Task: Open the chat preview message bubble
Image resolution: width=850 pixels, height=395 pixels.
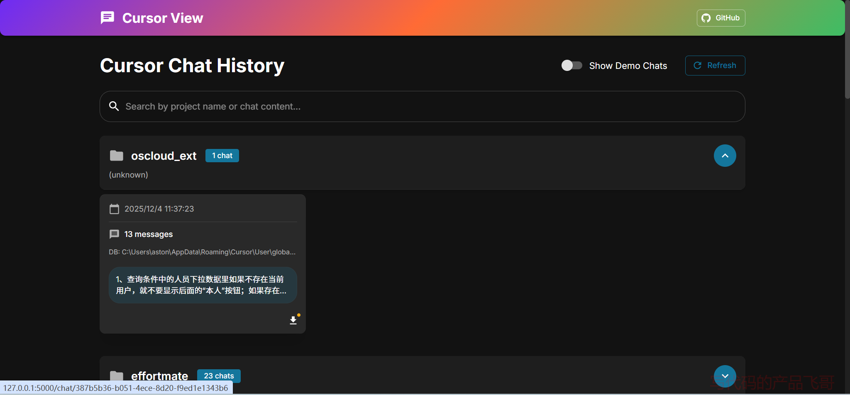Action: (203, 285)
